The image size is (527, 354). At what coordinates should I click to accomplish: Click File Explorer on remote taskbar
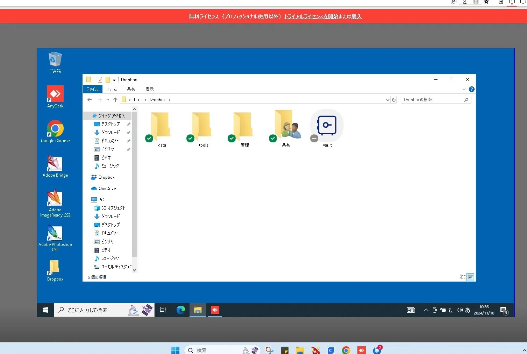click(198, 310)
